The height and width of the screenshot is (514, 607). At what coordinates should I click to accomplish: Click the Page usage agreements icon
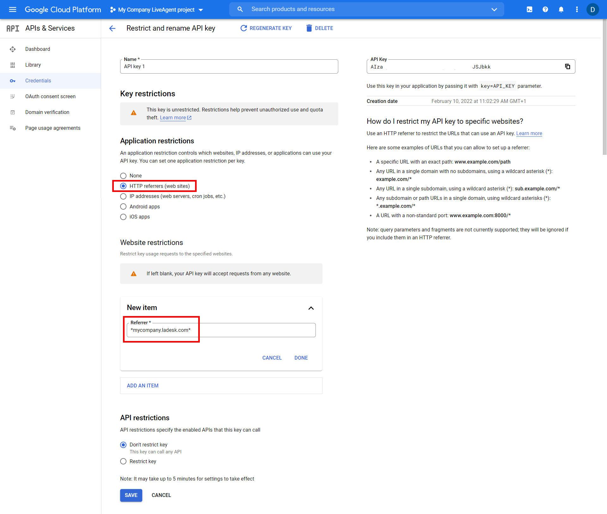[13, 128]
